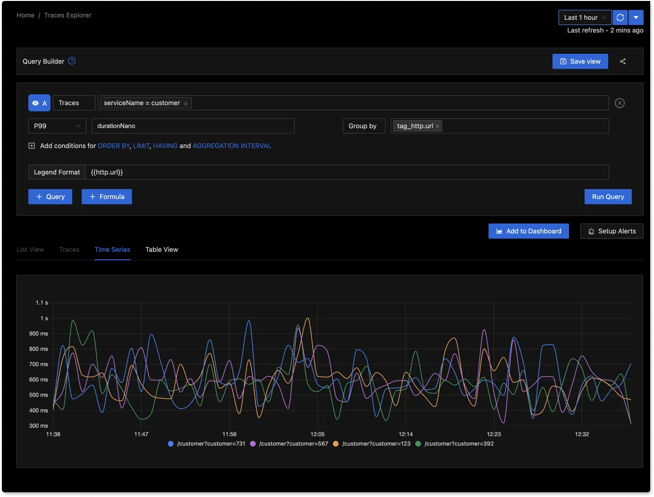Add a new Query
The image size is (654, 497).
tap(50, 197)
